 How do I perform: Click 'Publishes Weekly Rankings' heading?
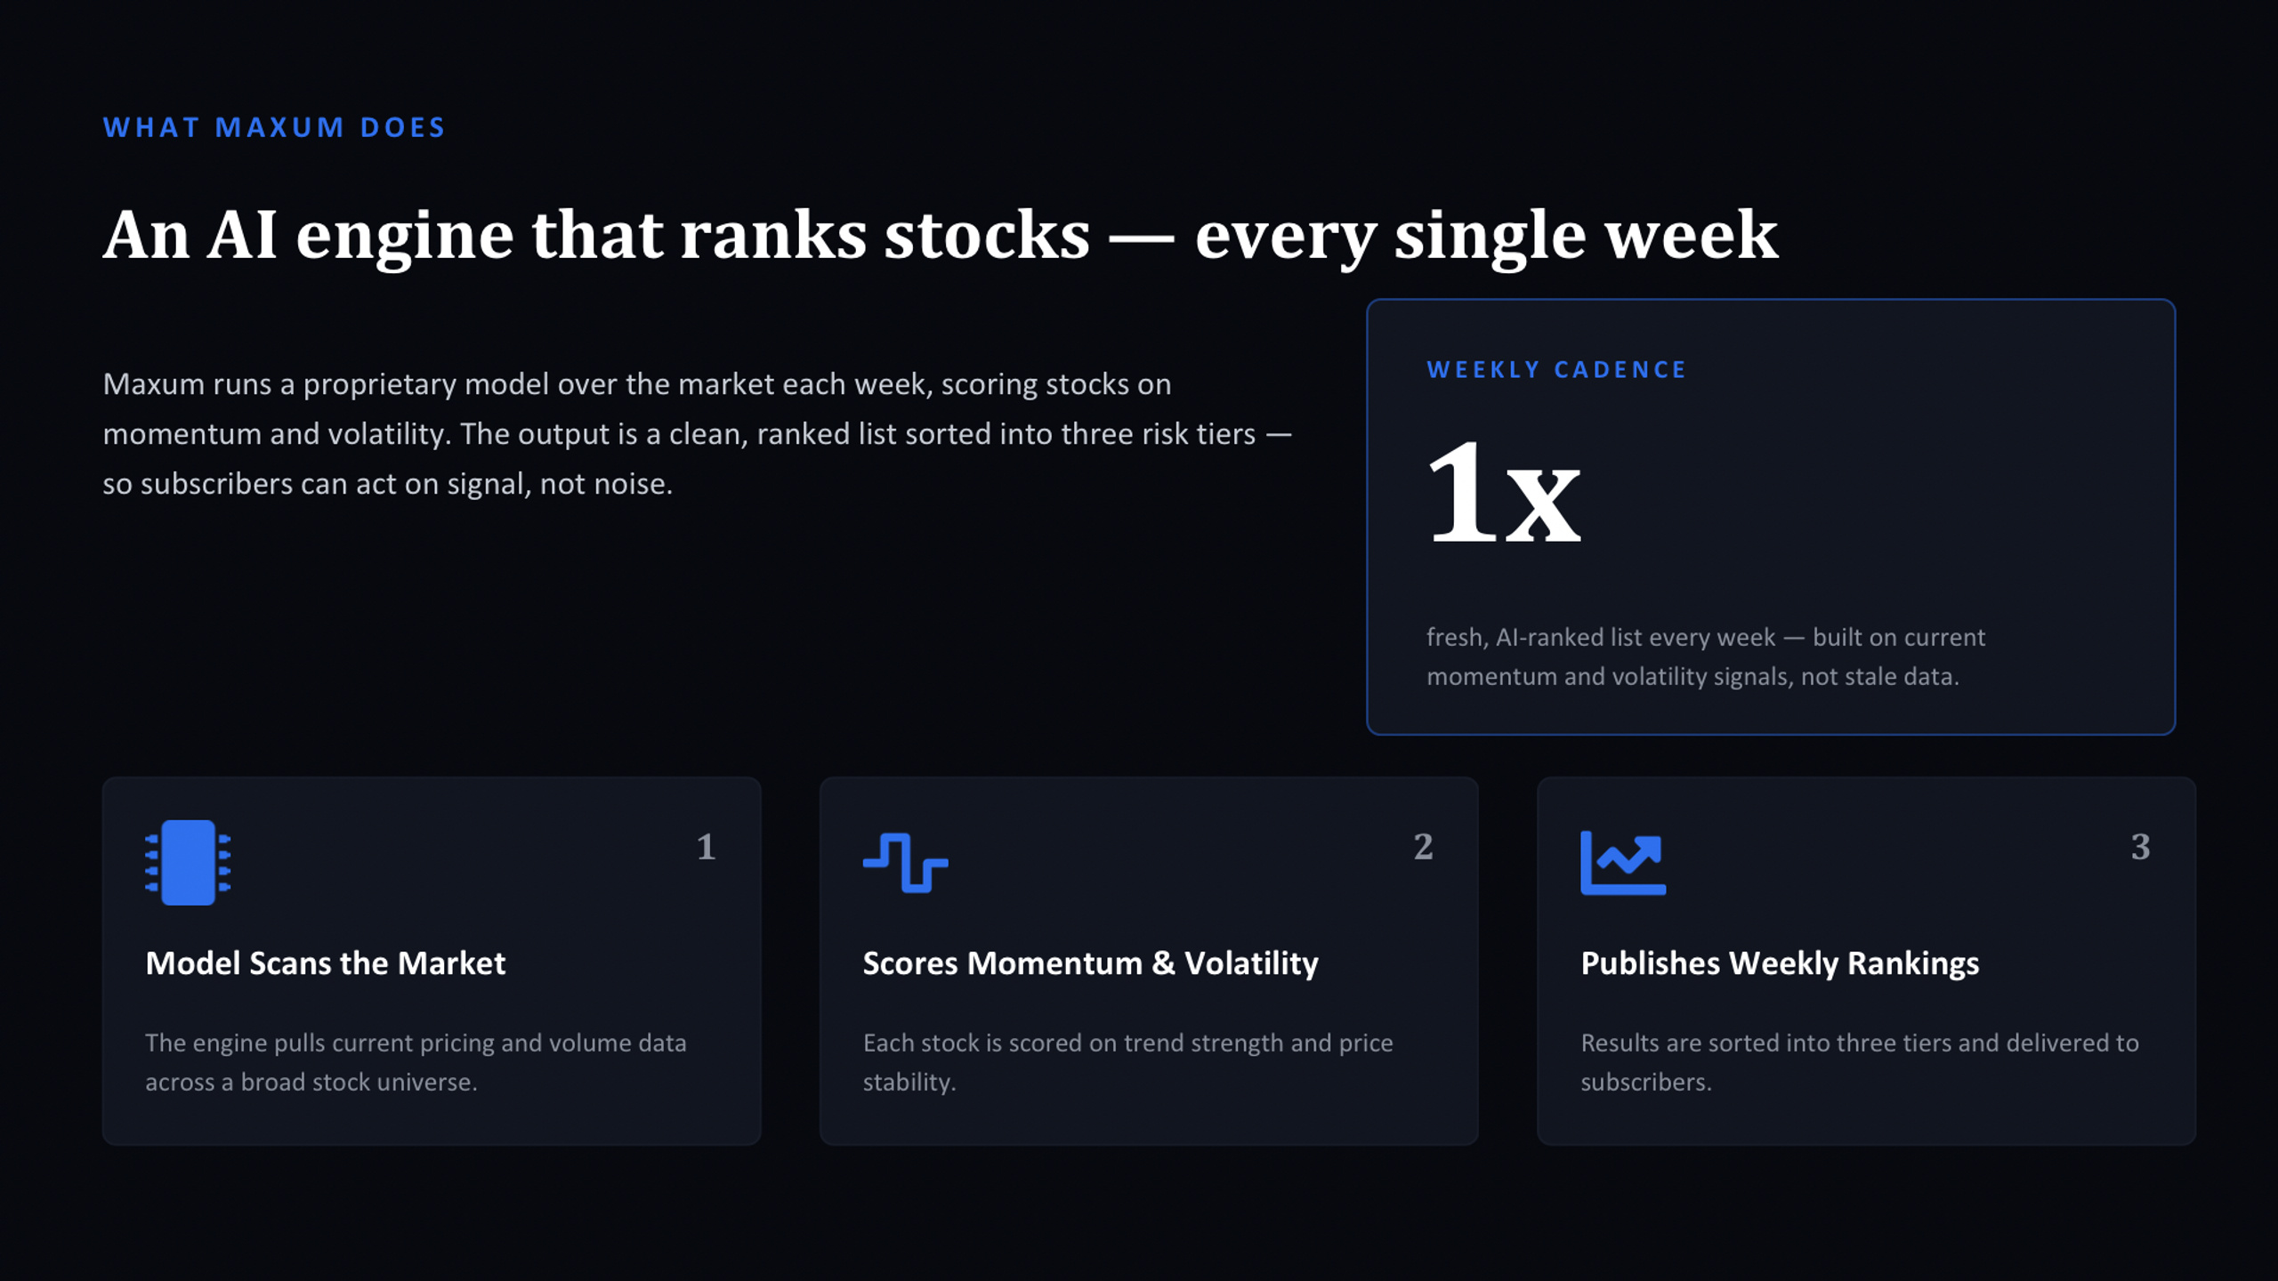tap(1780, 963)
